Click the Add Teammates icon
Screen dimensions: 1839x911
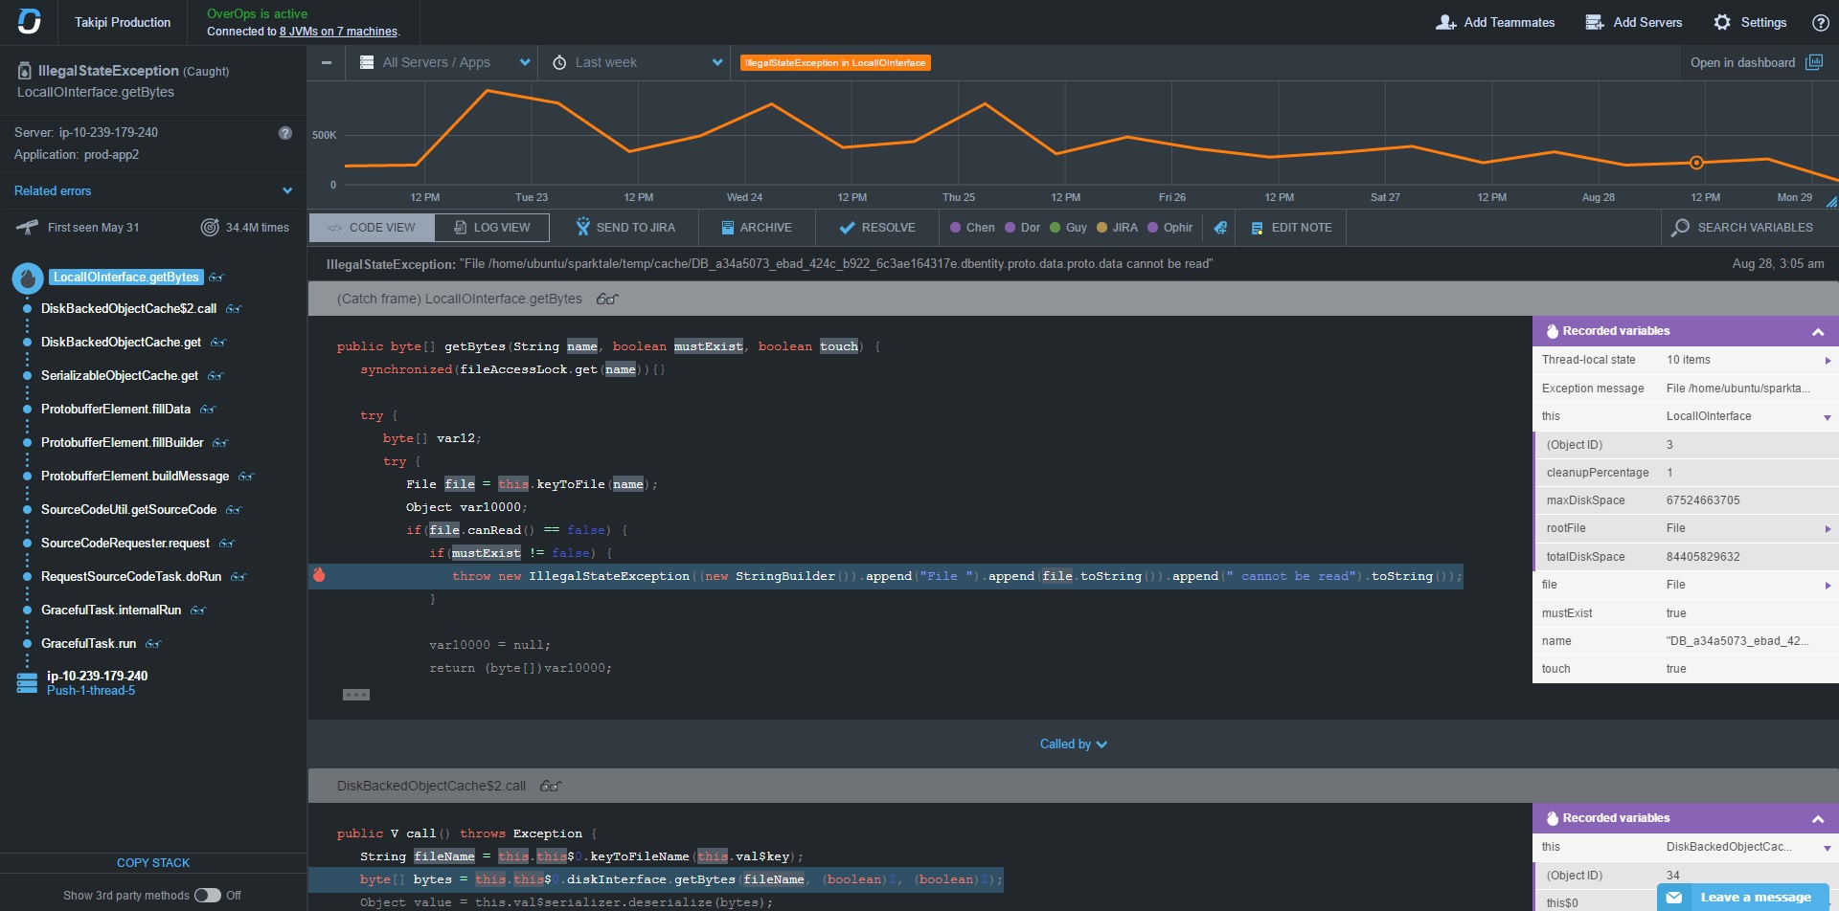pyautogui.click(x=1445, y=22)
